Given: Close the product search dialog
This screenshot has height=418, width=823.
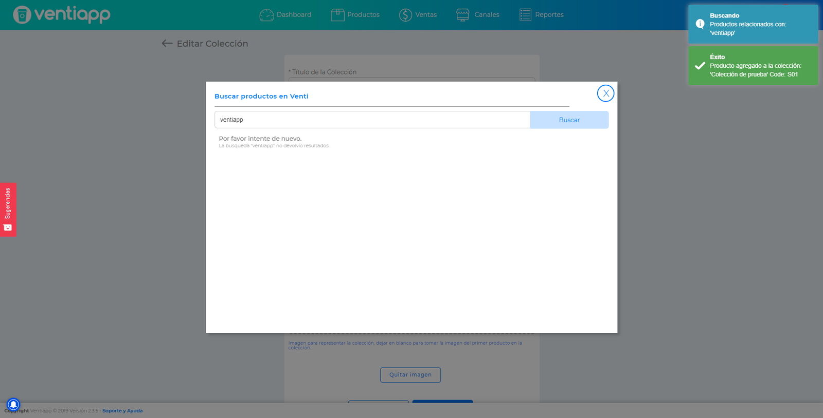Looking at the screenshot, I should [605, 93].
